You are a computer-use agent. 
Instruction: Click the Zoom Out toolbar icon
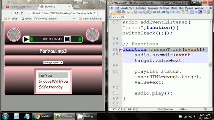tap(178, 12)
